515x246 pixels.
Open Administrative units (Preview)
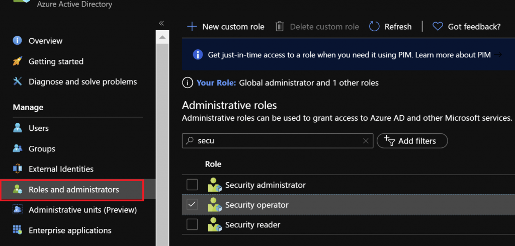point(83,210)
